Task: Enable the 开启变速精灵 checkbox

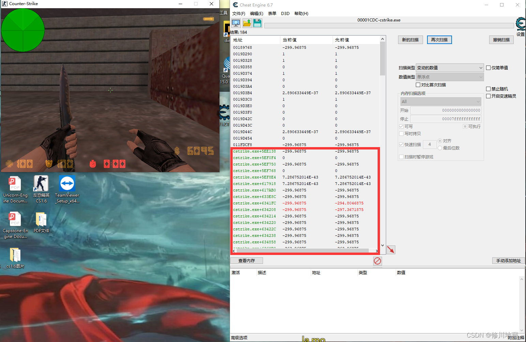Action: pyautogui.click(x=488, y=96)
